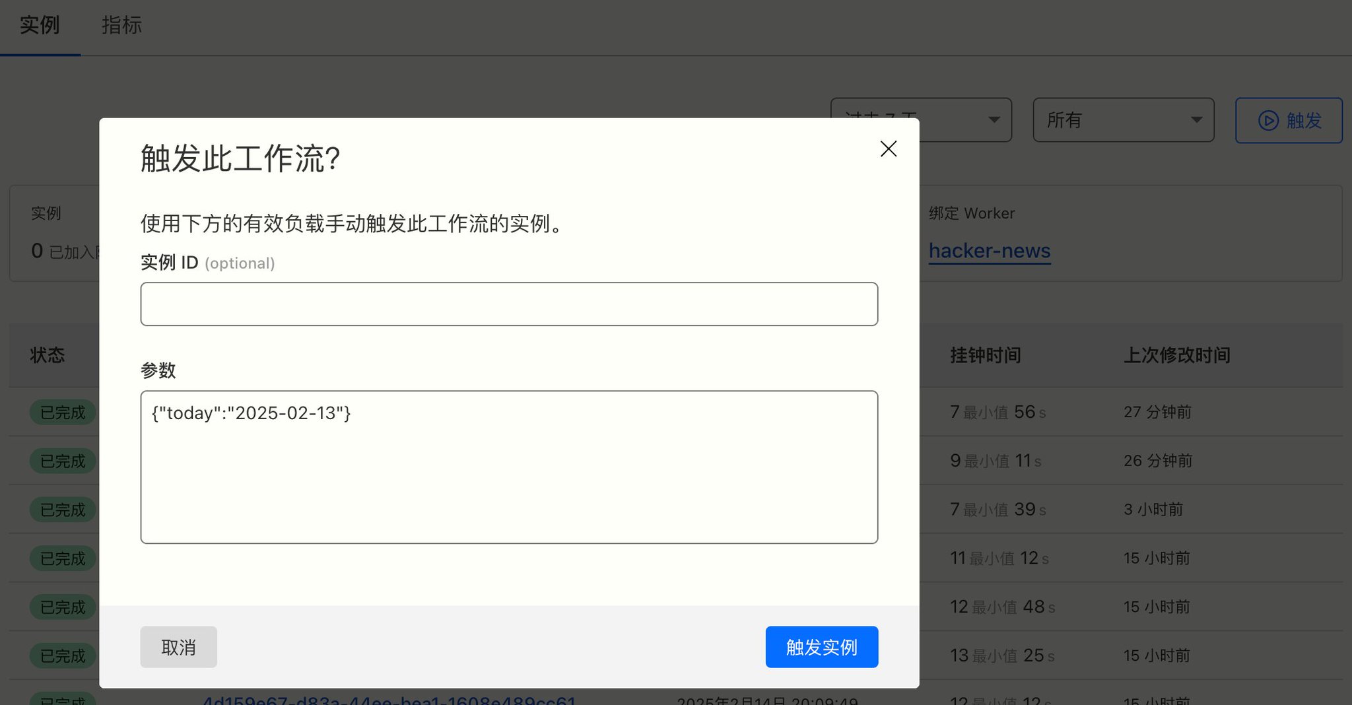
Task: Click the 7 最小值 56 s duration cell
Action: tap(997, 413)
